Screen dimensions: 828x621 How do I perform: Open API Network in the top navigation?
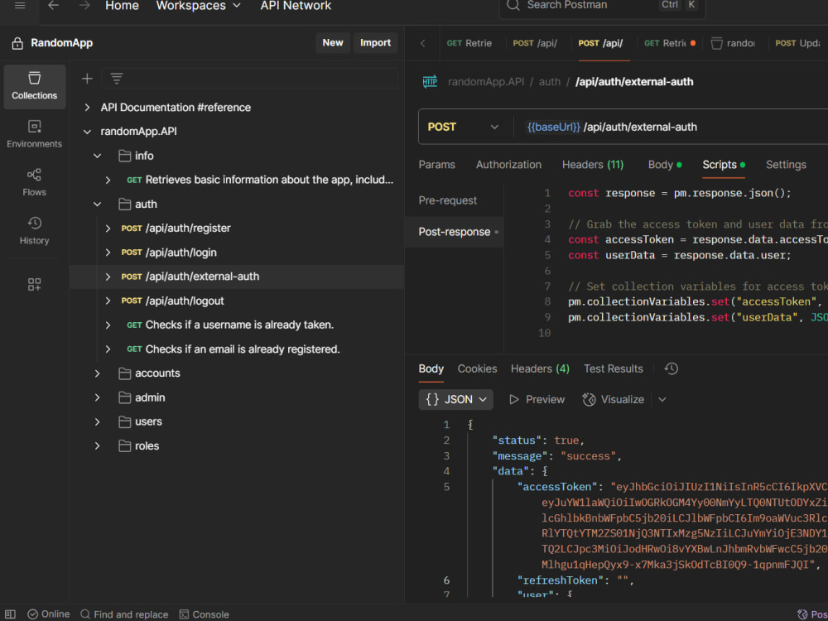pos(296,6)
